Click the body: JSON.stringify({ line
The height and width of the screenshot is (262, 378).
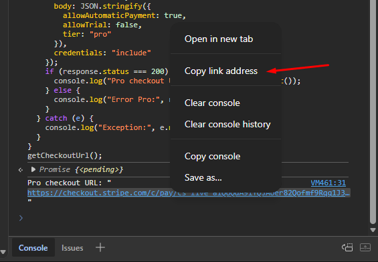tap(102, 6)
